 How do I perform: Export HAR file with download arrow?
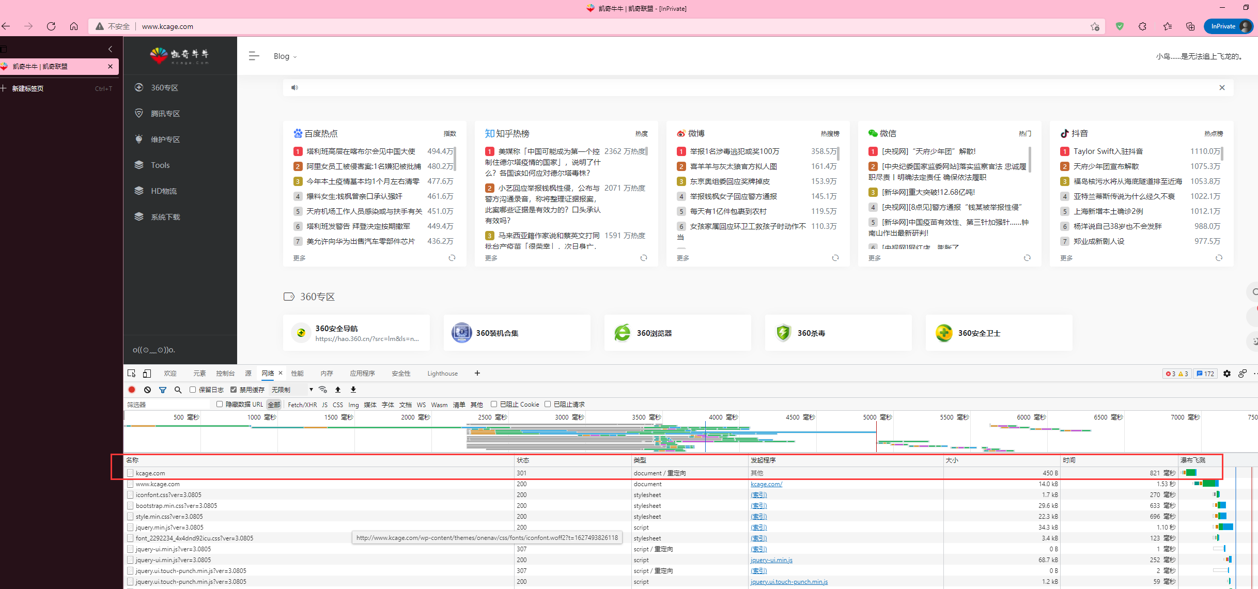click(353, 390)
